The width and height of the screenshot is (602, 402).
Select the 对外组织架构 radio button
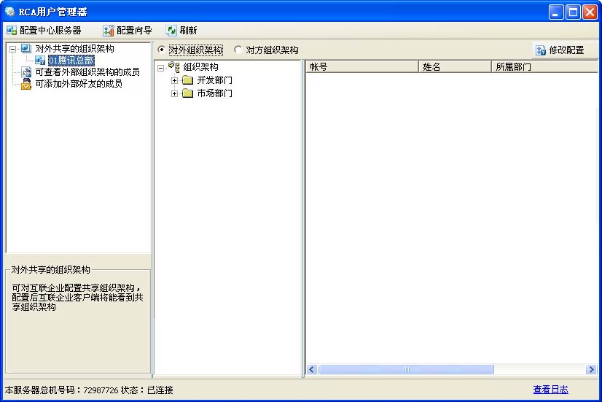click(x=162, y=50)
